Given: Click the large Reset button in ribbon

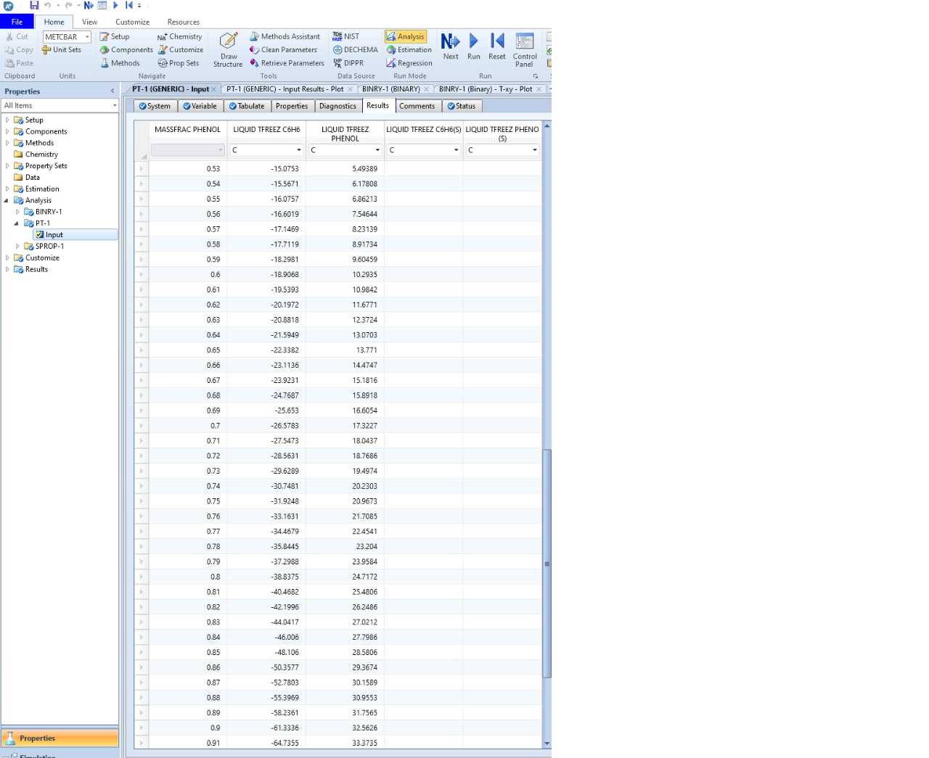Looking at the screenshot, I should (497, 46).
